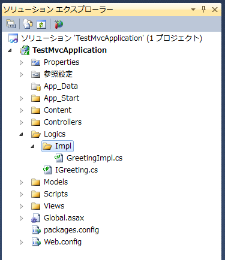The image size is (225, 260).
Task: Click the open Impl folder icon
Action: pyautogui.click(x=47, y=146)
